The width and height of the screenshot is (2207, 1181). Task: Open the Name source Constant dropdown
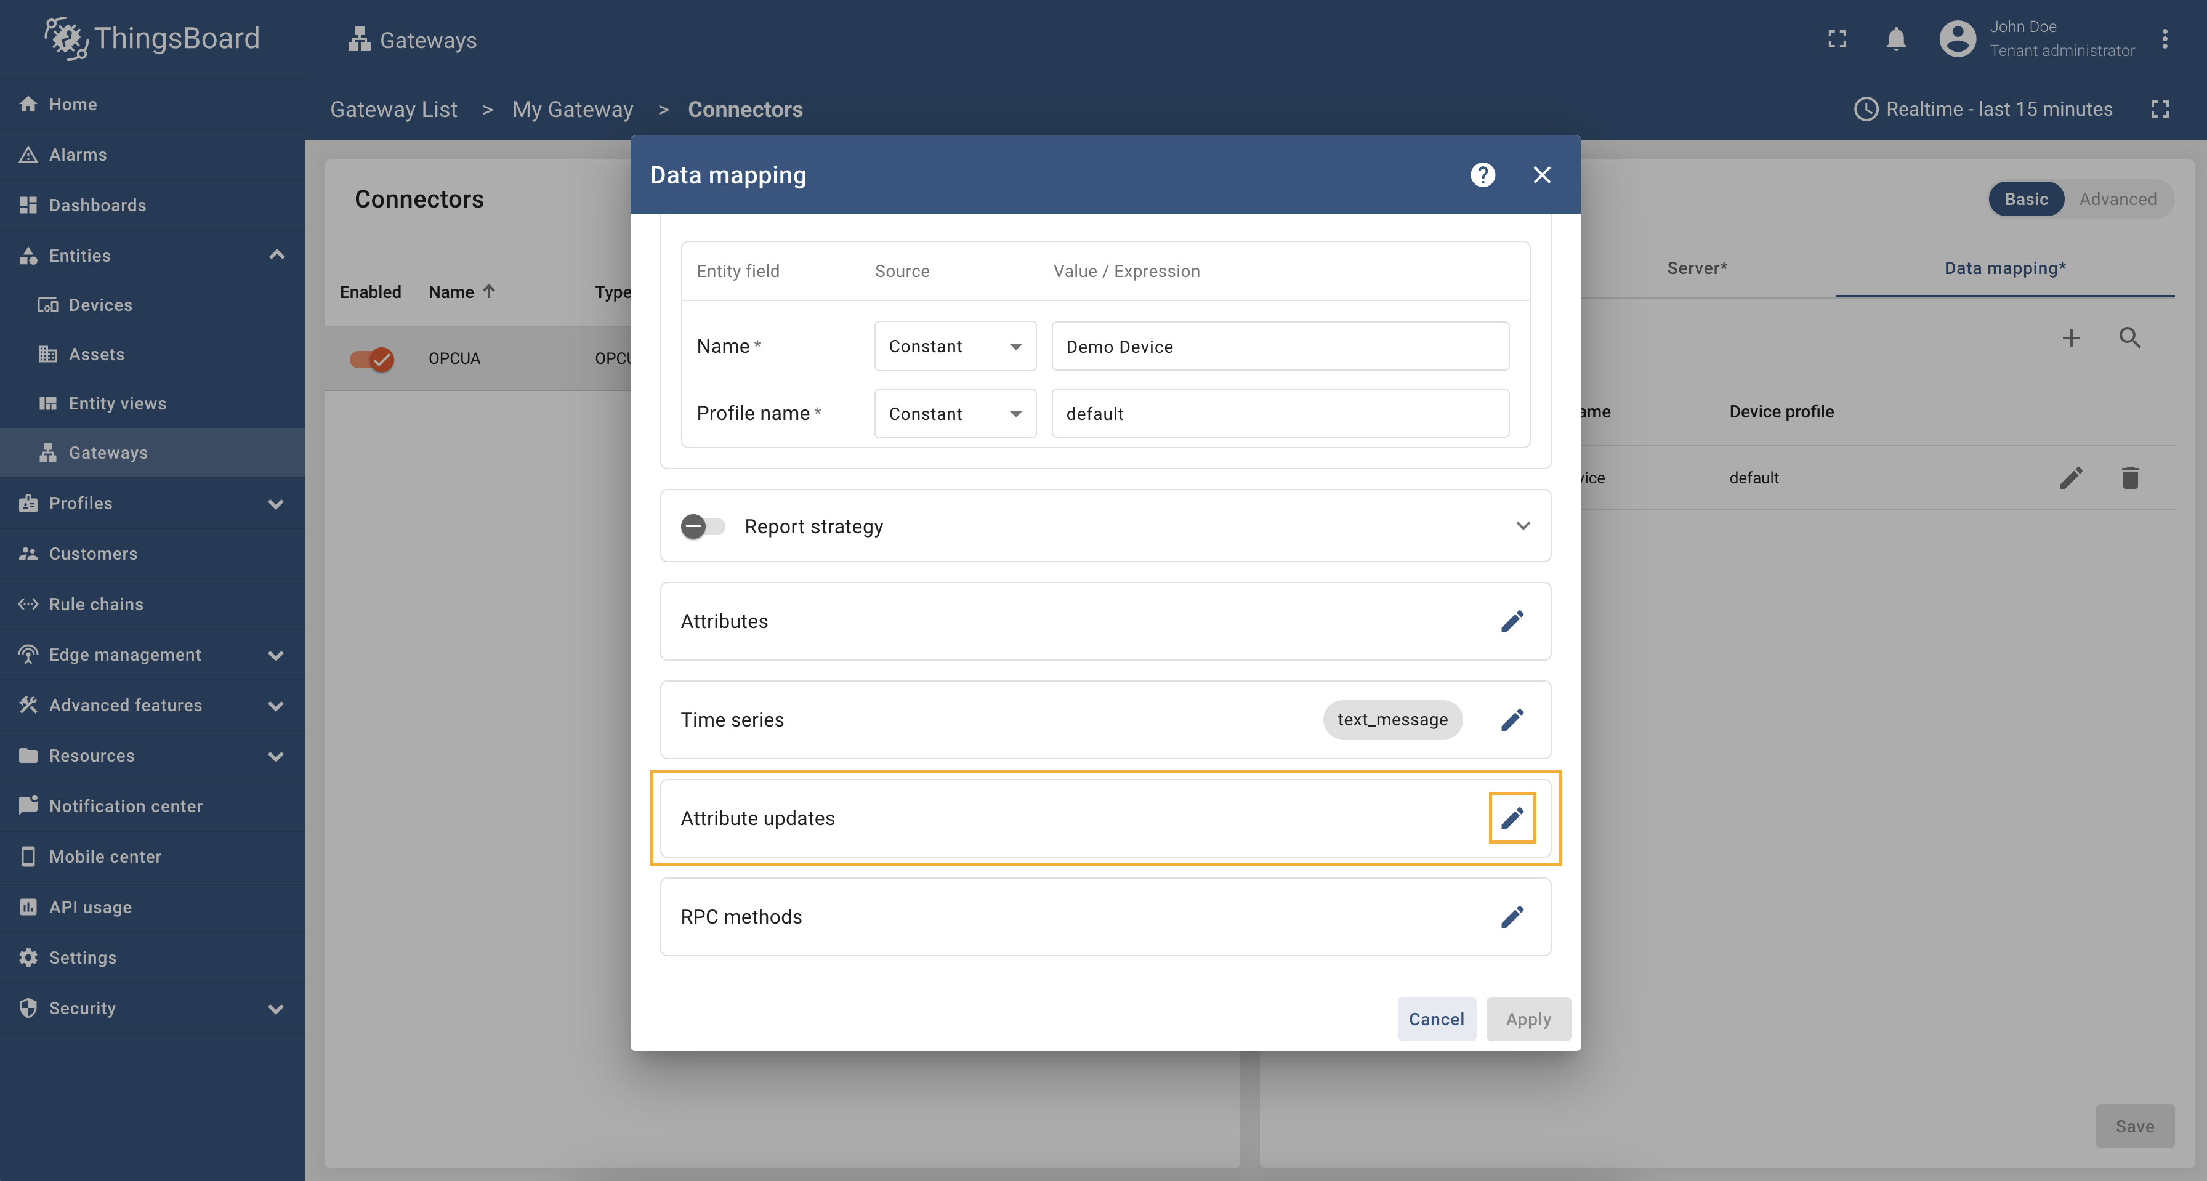click(954, 346)
